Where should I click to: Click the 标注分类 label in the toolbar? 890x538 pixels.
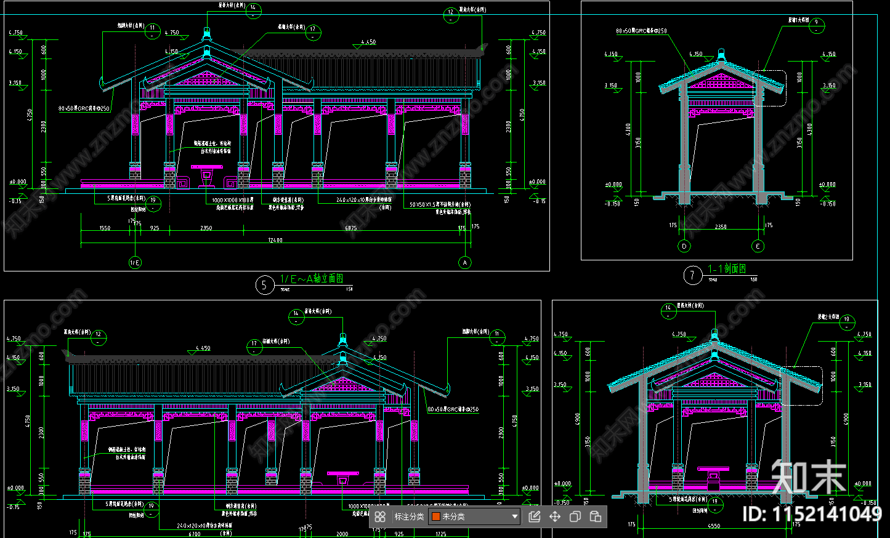tap(409, 516)
